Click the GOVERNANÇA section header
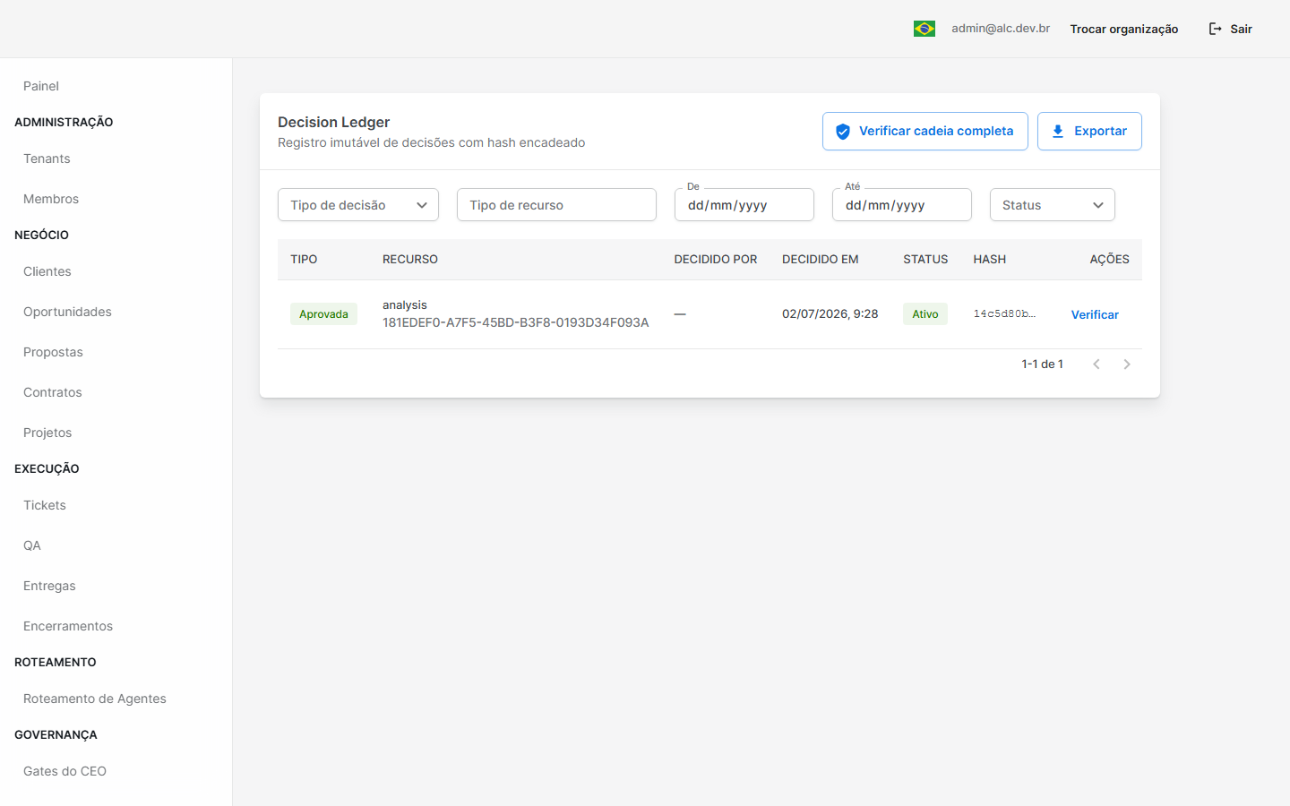1290x806 pixels. pos(56,734)
